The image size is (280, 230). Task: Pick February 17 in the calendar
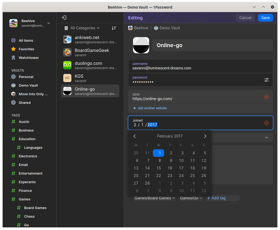tap(181, 168)
